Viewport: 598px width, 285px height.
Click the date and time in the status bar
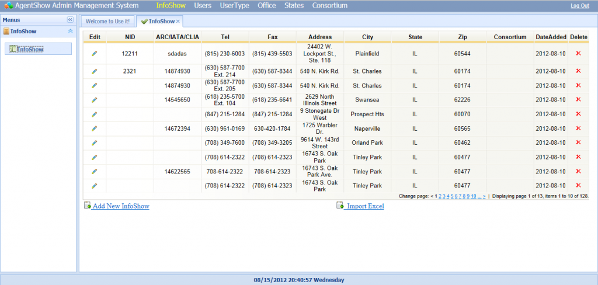(x=299, y=280)
